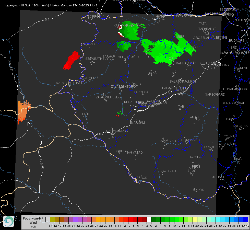Click the BICSKE label

pos(222,38)
